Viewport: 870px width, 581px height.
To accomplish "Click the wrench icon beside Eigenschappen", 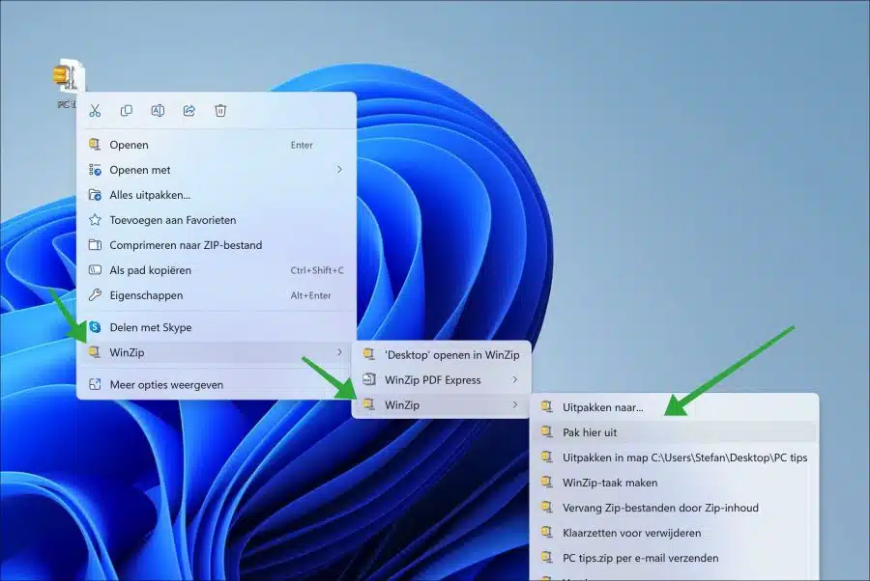I will pos(95,295).
